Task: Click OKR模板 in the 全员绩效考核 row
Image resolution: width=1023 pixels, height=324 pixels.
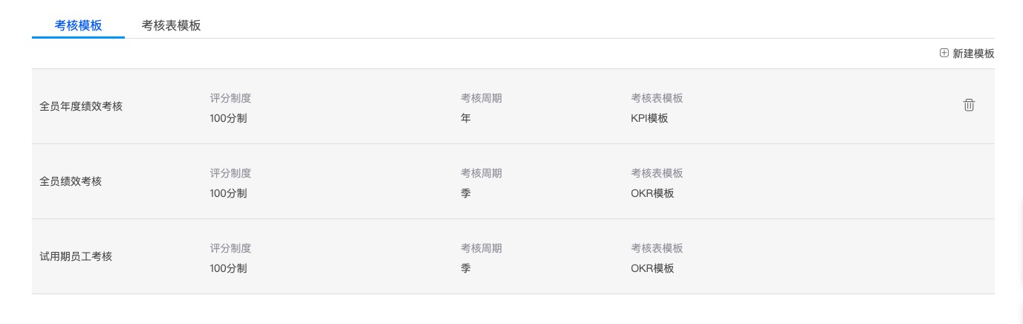Action: (x=652, y=193)
